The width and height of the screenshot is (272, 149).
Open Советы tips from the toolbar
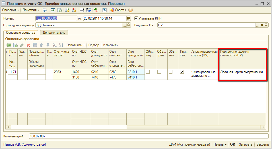[118, 10]
